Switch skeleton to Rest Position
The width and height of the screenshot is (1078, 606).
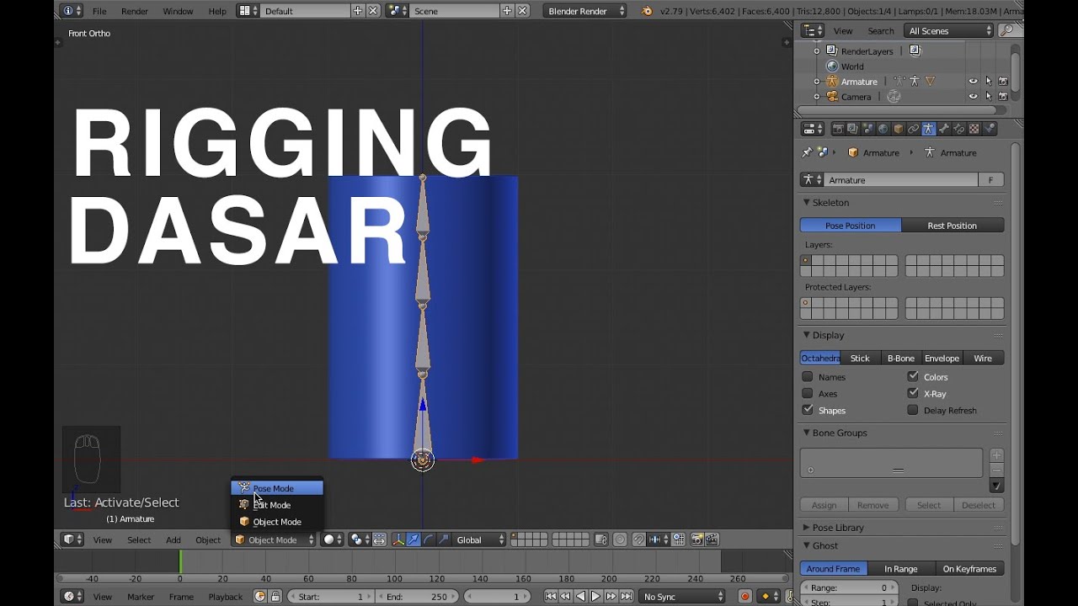point(953,226)
